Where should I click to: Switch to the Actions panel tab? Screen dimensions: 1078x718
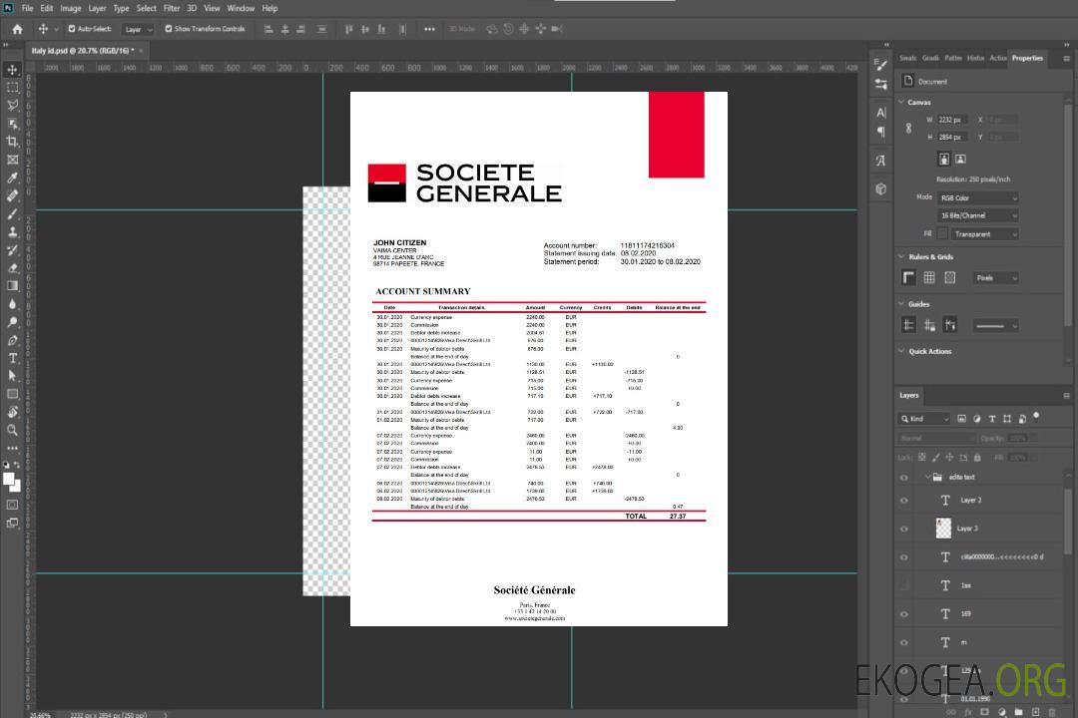click(998, 58)
